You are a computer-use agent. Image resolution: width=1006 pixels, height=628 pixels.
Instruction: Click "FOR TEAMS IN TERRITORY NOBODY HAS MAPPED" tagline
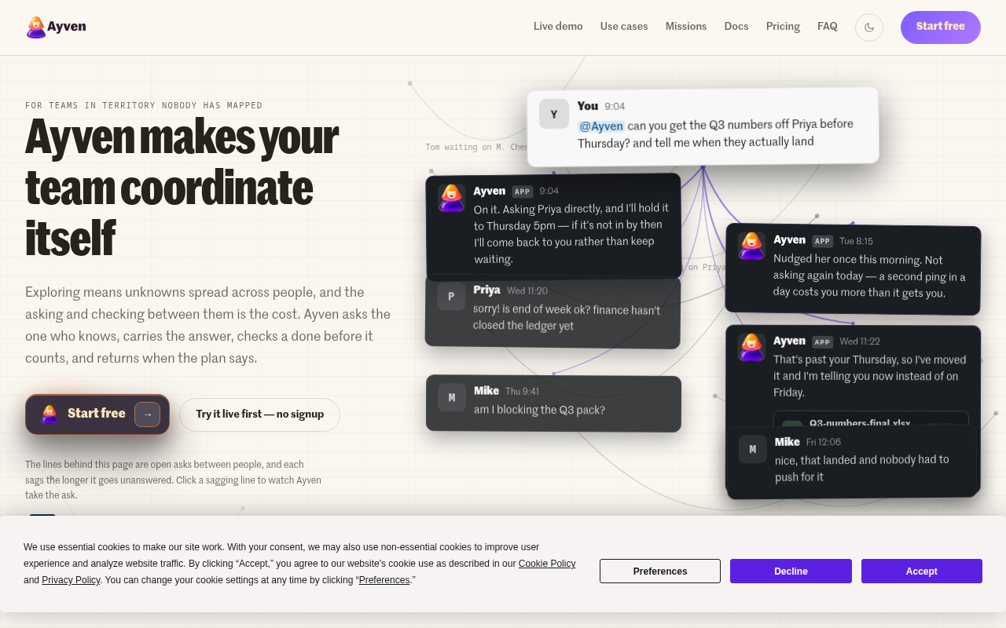tap(144, 105)
